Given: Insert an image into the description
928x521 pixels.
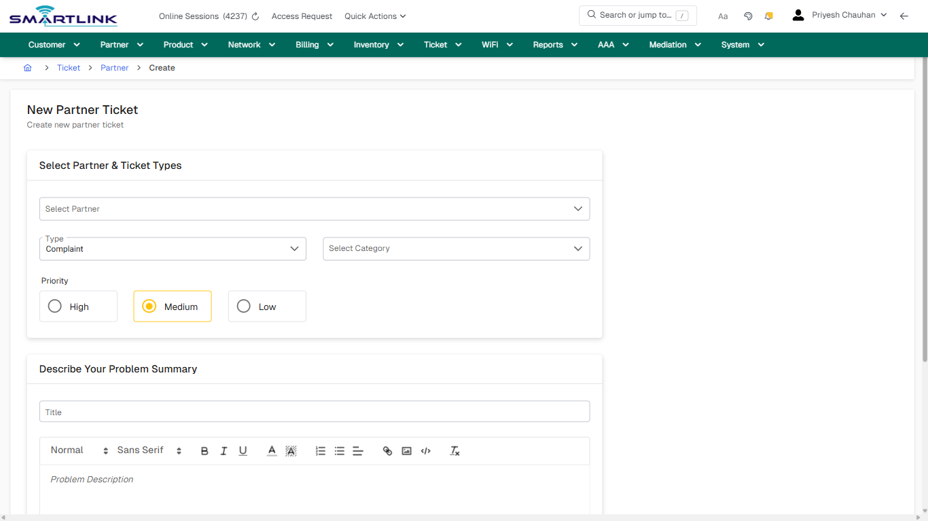Looking at the screenshot, I should point(406,450).
